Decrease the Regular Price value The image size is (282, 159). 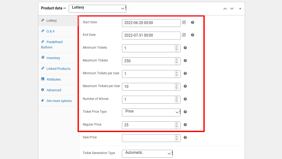tap(177, 127)
